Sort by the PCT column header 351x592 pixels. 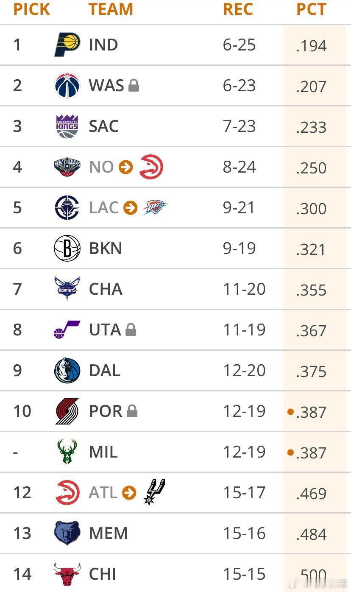(x=311, y=9)
